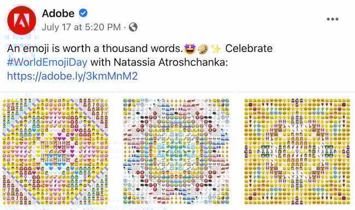Click the globe emoji at middle mosaic's top-left corner
355x210 pixels.
point(126,101)
